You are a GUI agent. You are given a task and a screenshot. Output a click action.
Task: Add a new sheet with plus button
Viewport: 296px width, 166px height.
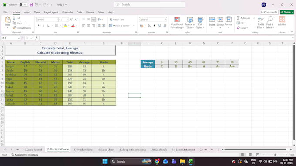point(212,150)
